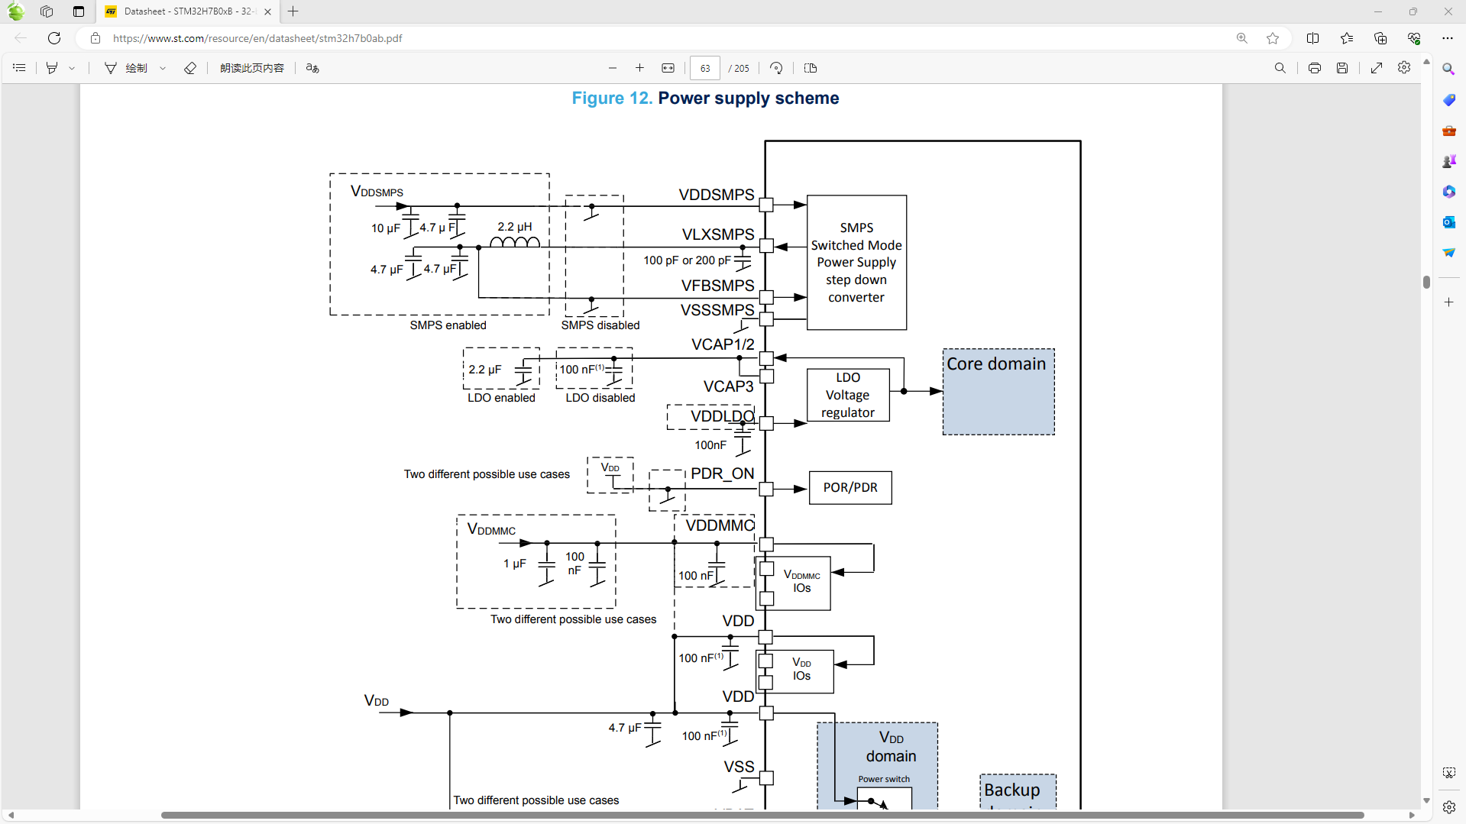Select the Eraser tool in the PDF toolbar
This screenshot has height=824, width=1466.
pos(190,68)
